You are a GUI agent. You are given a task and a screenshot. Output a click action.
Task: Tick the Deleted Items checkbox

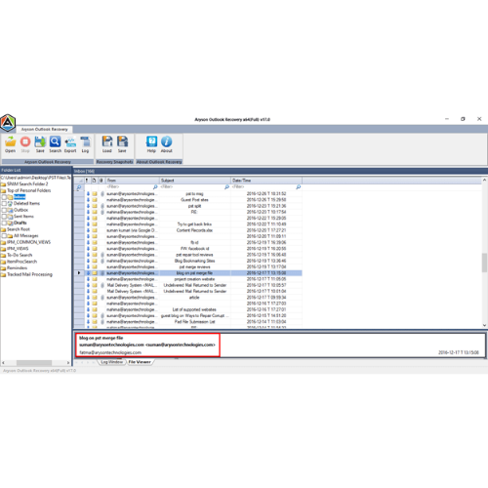point(4,204)
